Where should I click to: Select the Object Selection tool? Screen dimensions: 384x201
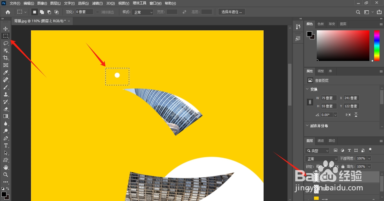point(6,51)
